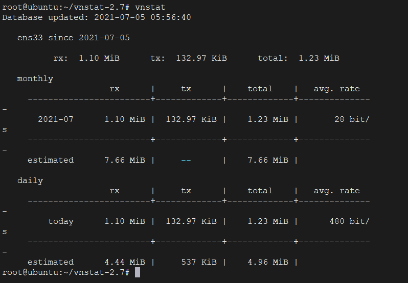Click the summary tx value 132.97 KiB
Viewport: 408px width, 283px height.
click(x=201, y=58)
